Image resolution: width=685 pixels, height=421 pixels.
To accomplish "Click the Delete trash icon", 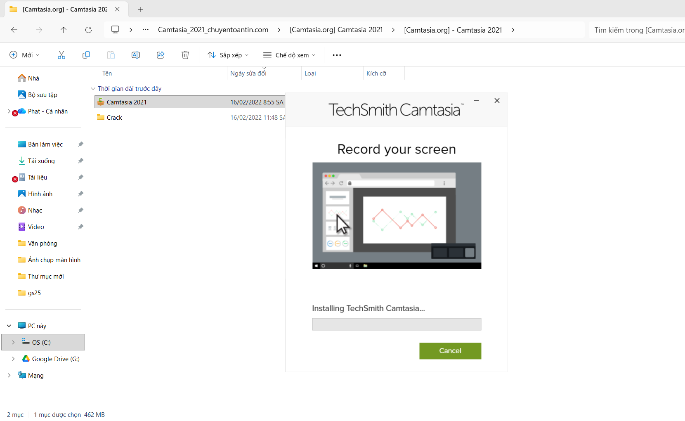I will (x=185, y=55).
